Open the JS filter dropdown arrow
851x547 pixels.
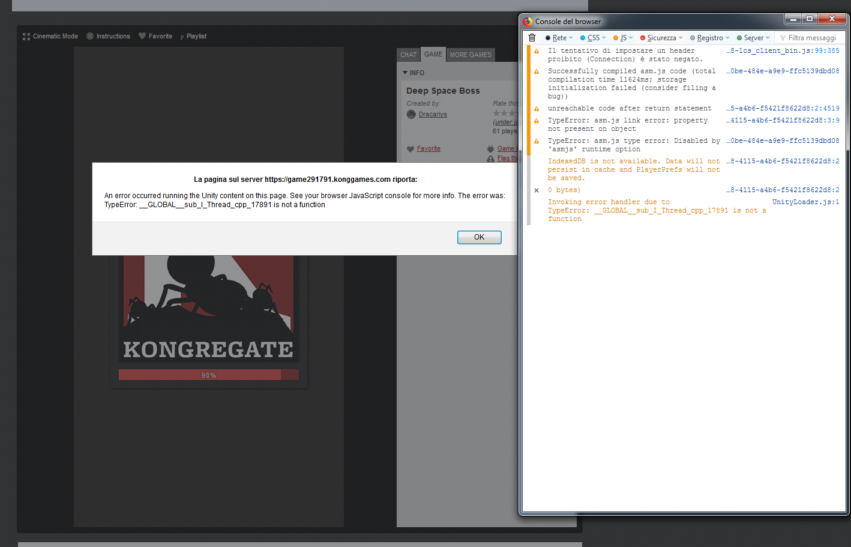[x=631, y=38]
